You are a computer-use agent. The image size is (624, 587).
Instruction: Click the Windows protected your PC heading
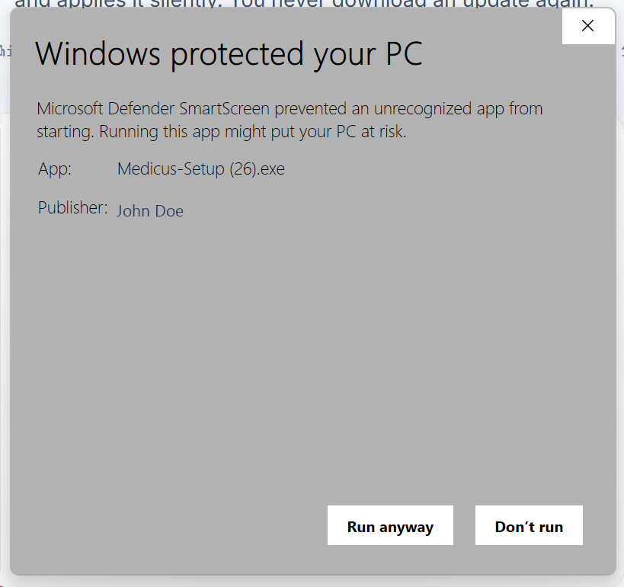229,54
